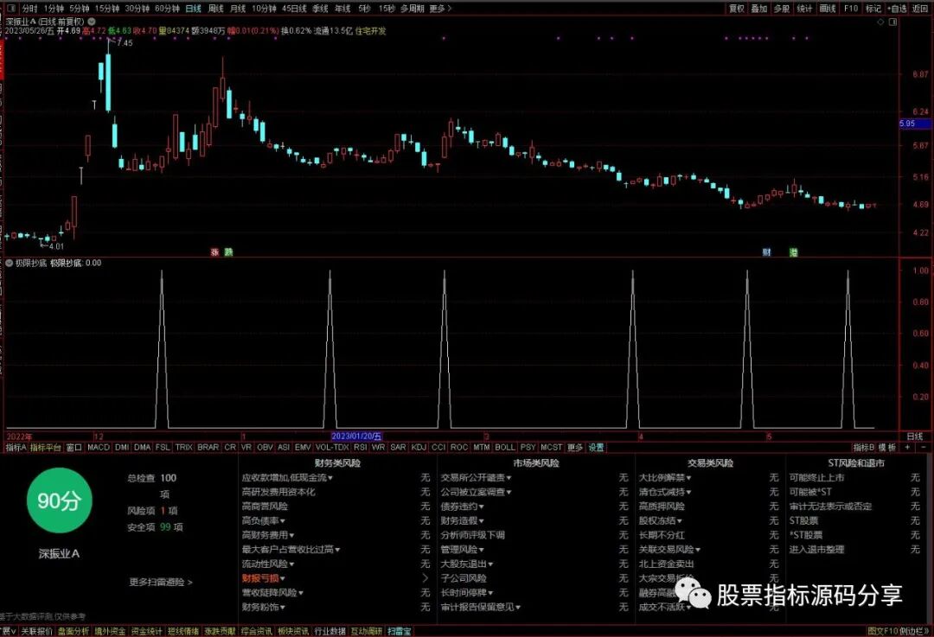This screenshot has width=934, height=637.
Task: Click the round icon before 极限抄底 indicator label
Action: pos(10,263)
